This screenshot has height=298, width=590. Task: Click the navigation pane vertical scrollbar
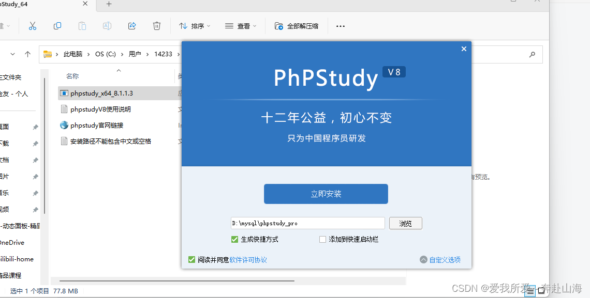[45, 146]
